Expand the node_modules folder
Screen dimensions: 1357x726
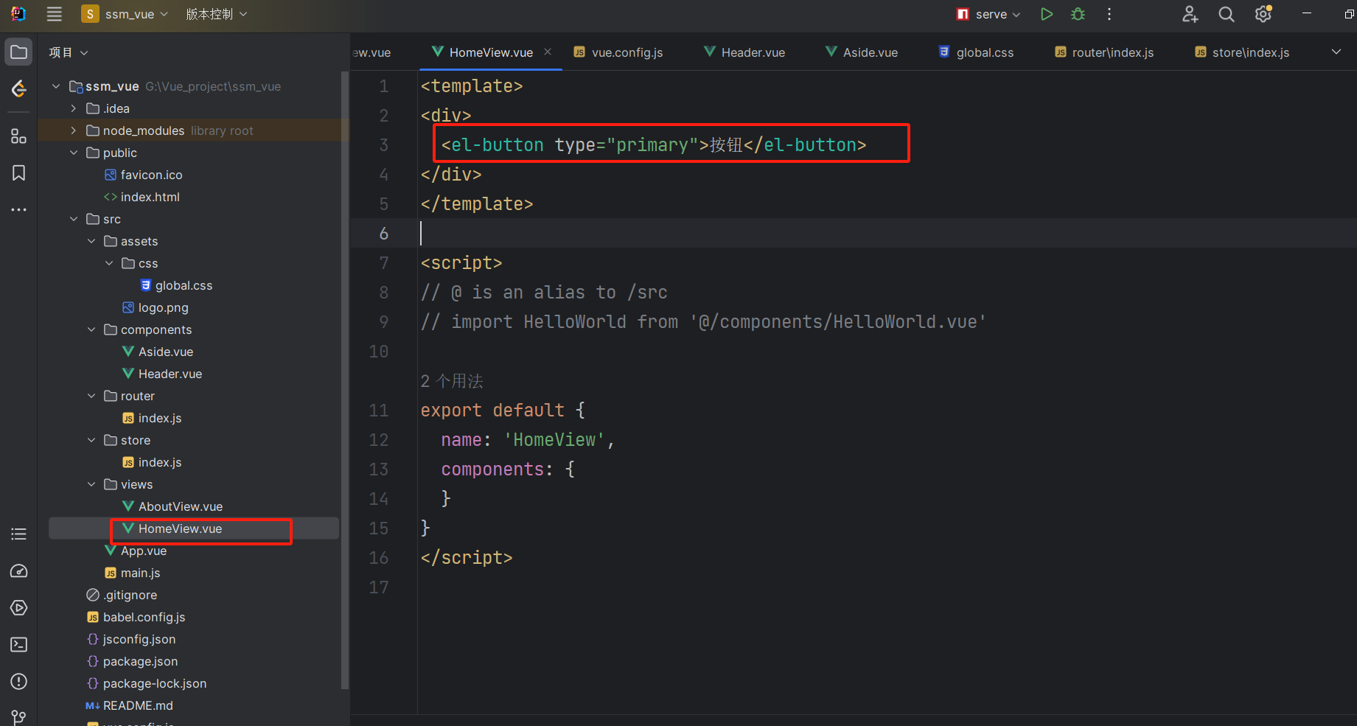click(74, 130)
